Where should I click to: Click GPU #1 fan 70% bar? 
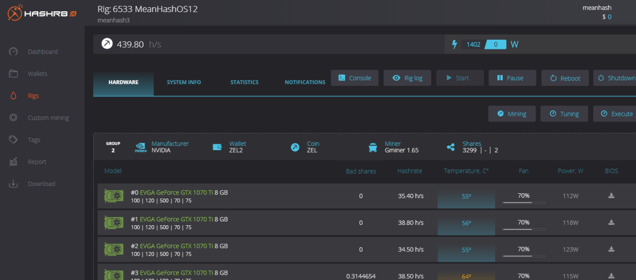(x=523, y=229)
